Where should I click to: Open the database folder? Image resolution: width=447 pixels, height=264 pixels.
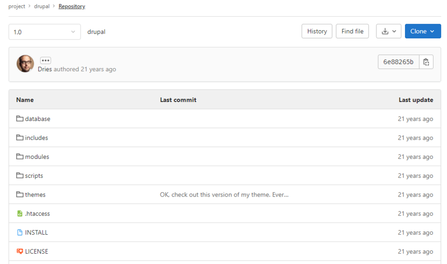click(x=38, y=119)
